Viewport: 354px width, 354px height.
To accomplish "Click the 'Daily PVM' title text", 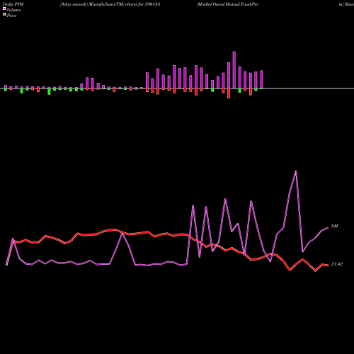I will (x=13, y=4).
